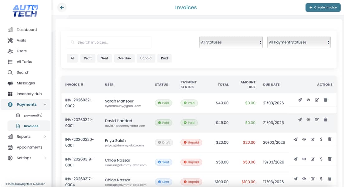344x187 pixels.
Task: Delete invoice INV-20260319-0001 using the trash icon
Action: (330, 159)
